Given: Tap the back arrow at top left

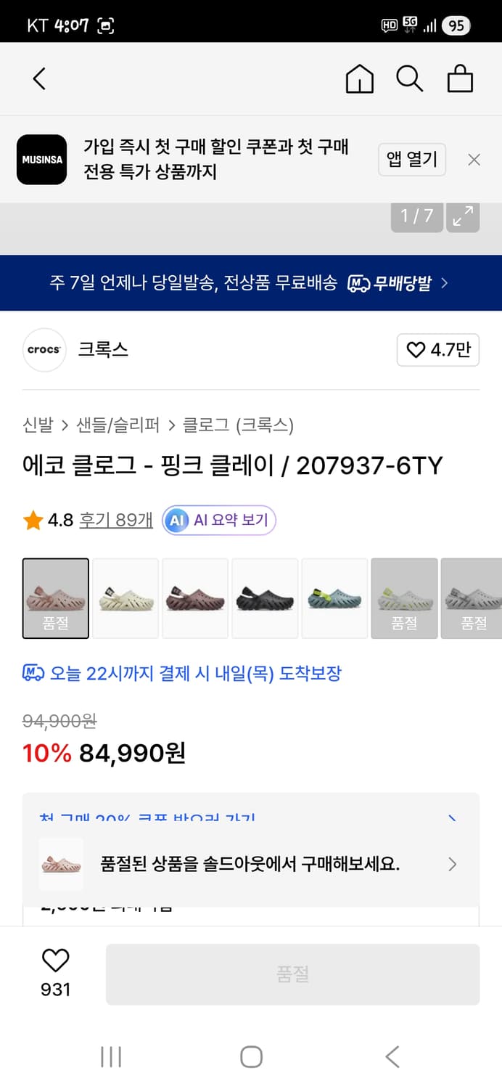Looking at the screenshot, I should 40,78.
